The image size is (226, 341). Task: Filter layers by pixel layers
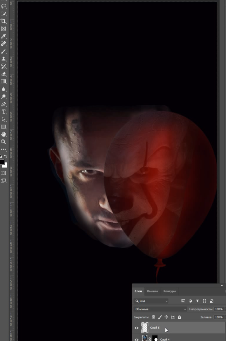click(x=183, y=301)
